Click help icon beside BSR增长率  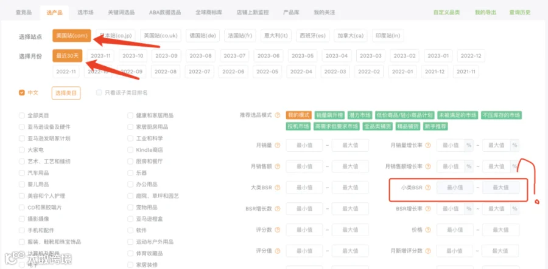click(428, 209)
